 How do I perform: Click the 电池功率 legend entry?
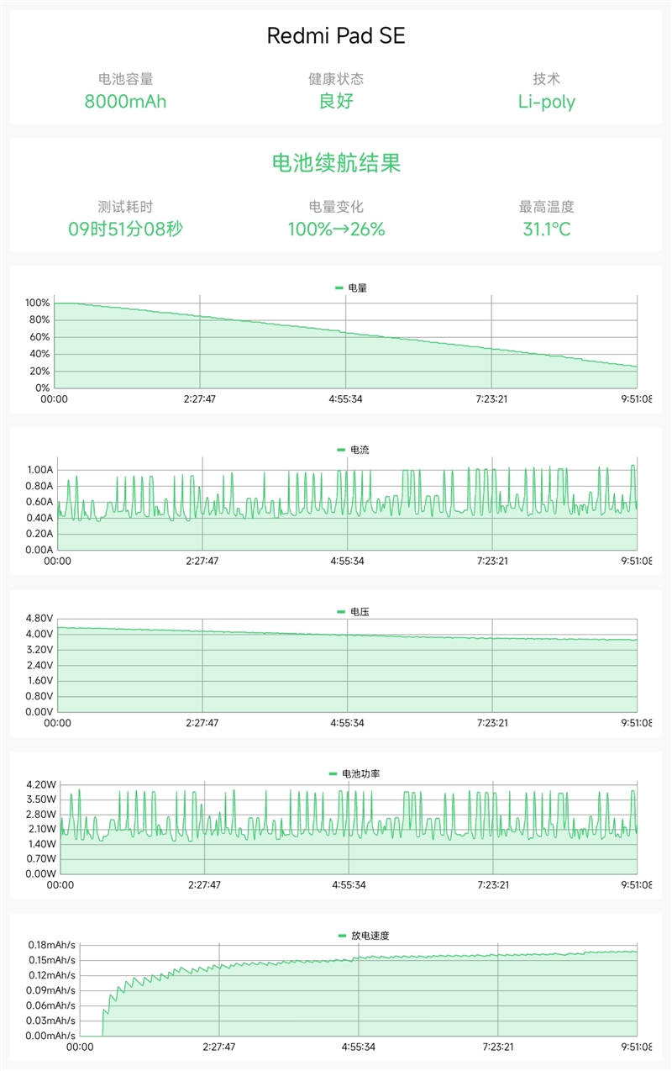354,773
